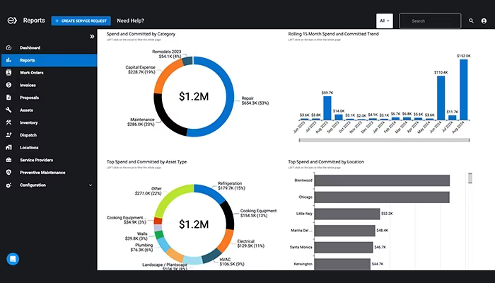Image resolution: width=495 pixels, height=283 pixels.
Task: Click the Remodels 2023 donut segment
Action: click(x=187, y=61)
